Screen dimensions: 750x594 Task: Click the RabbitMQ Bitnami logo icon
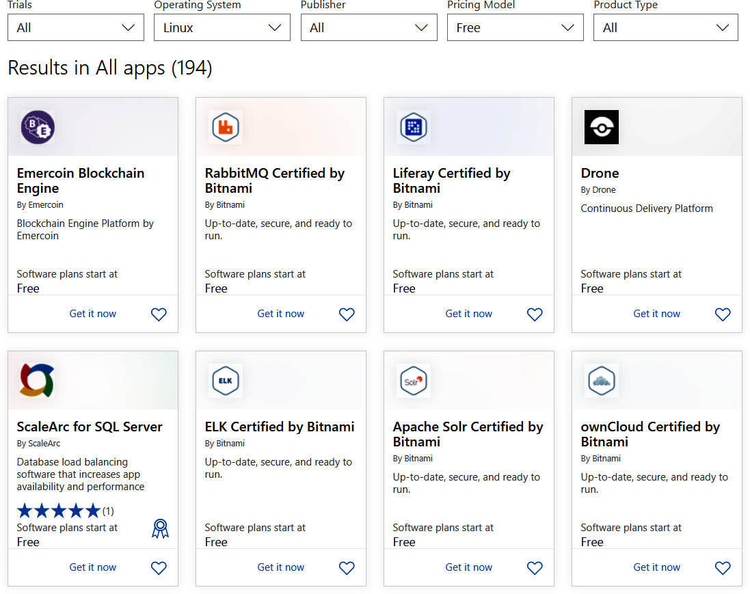[226, 127]
